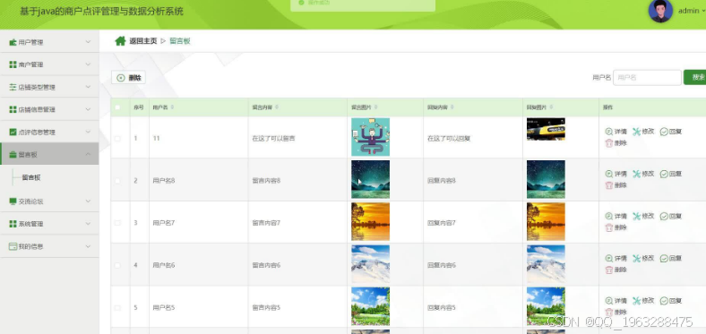Screen dimensions: 706x334
Task: Click 删除 in the row for user 11
Action: coord(616,143)
